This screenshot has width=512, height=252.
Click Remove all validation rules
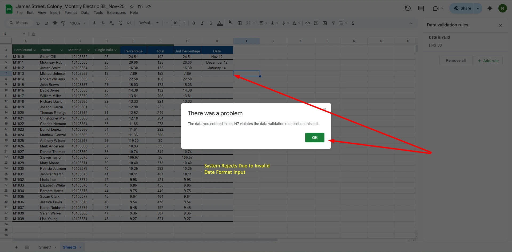coord(455,60)
